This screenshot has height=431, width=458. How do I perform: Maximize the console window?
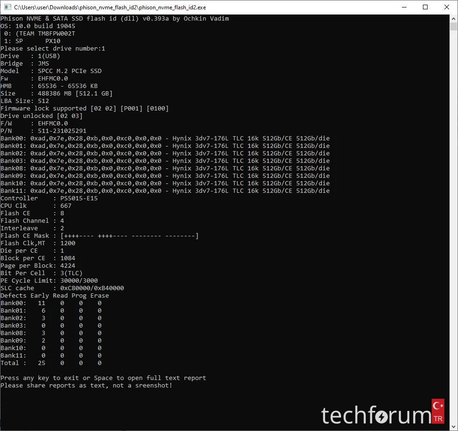point(425,7)
